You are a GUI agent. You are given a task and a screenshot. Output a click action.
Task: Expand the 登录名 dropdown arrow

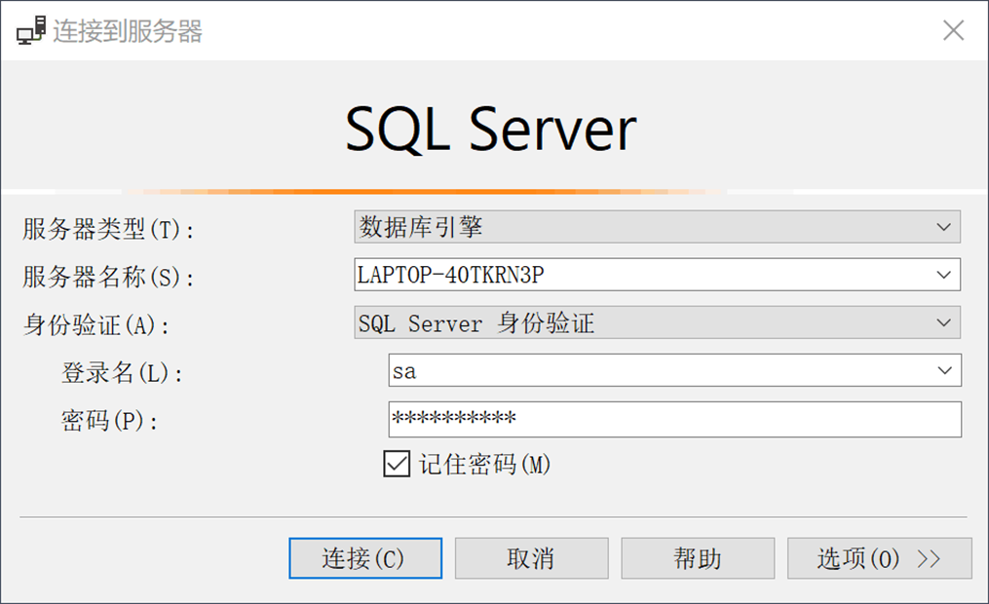[x=944, y=370]
